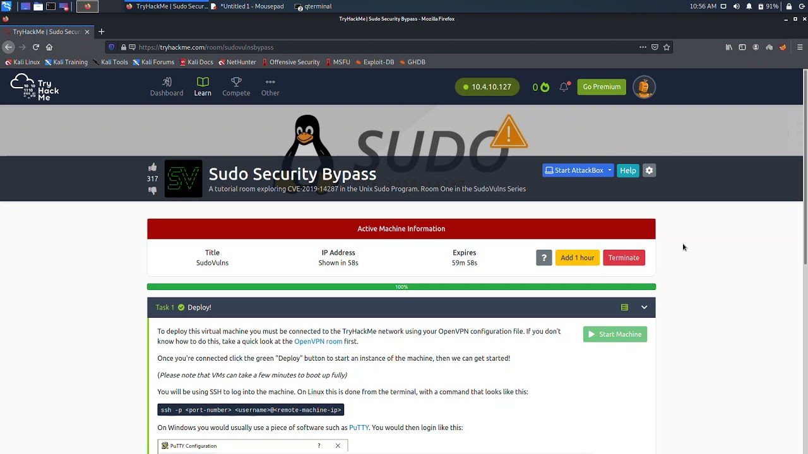
Task: Open the file manager from the panel
Action: (x=38, y=6)
